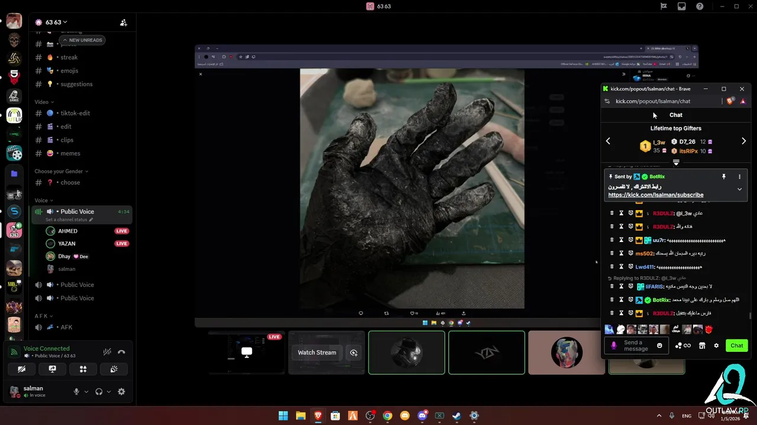Screen dimensions: 757x425
Task: Show previous gifters with left arrow
Action: (608, 141)
